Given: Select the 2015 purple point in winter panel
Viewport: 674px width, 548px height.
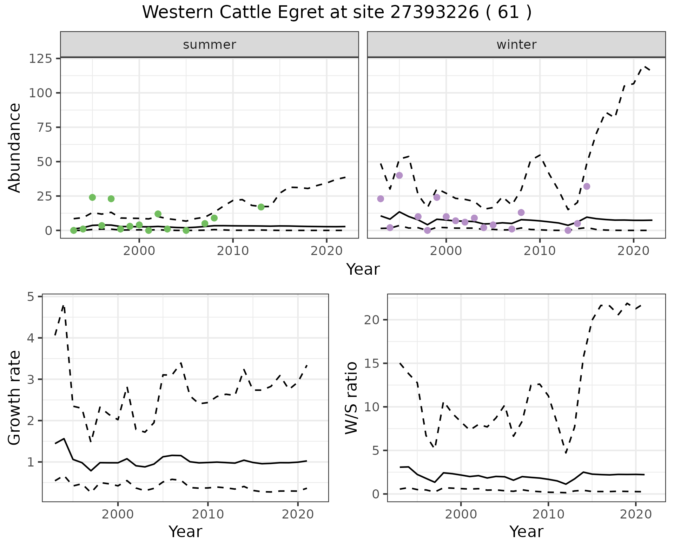Looking at the screenshot, I should coord(587,186).
